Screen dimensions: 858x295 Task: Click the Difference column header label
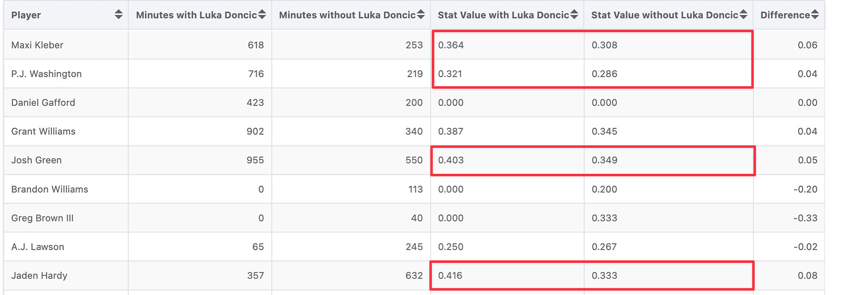785,15
